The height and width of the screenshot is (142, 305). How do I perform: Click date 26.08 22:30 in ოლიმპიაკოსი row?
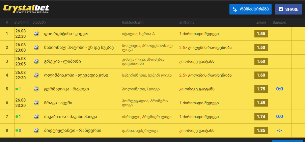click(x=21, y=75)
